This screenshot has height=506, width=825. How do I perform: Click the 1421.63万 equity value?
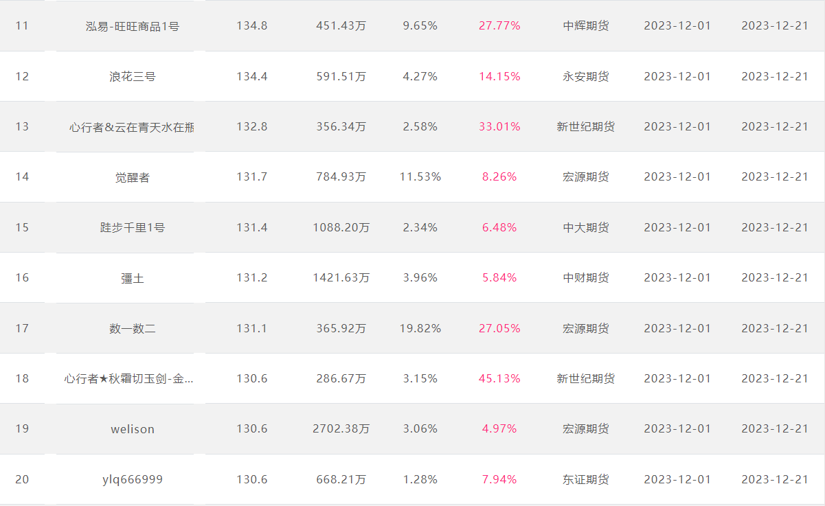[x=341, y=278]
